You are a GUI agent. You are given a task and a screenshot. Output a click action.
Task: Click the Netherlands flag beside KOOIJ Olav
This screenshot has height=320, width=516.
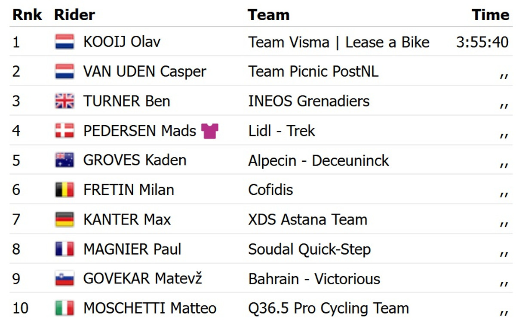pos(64,42)
